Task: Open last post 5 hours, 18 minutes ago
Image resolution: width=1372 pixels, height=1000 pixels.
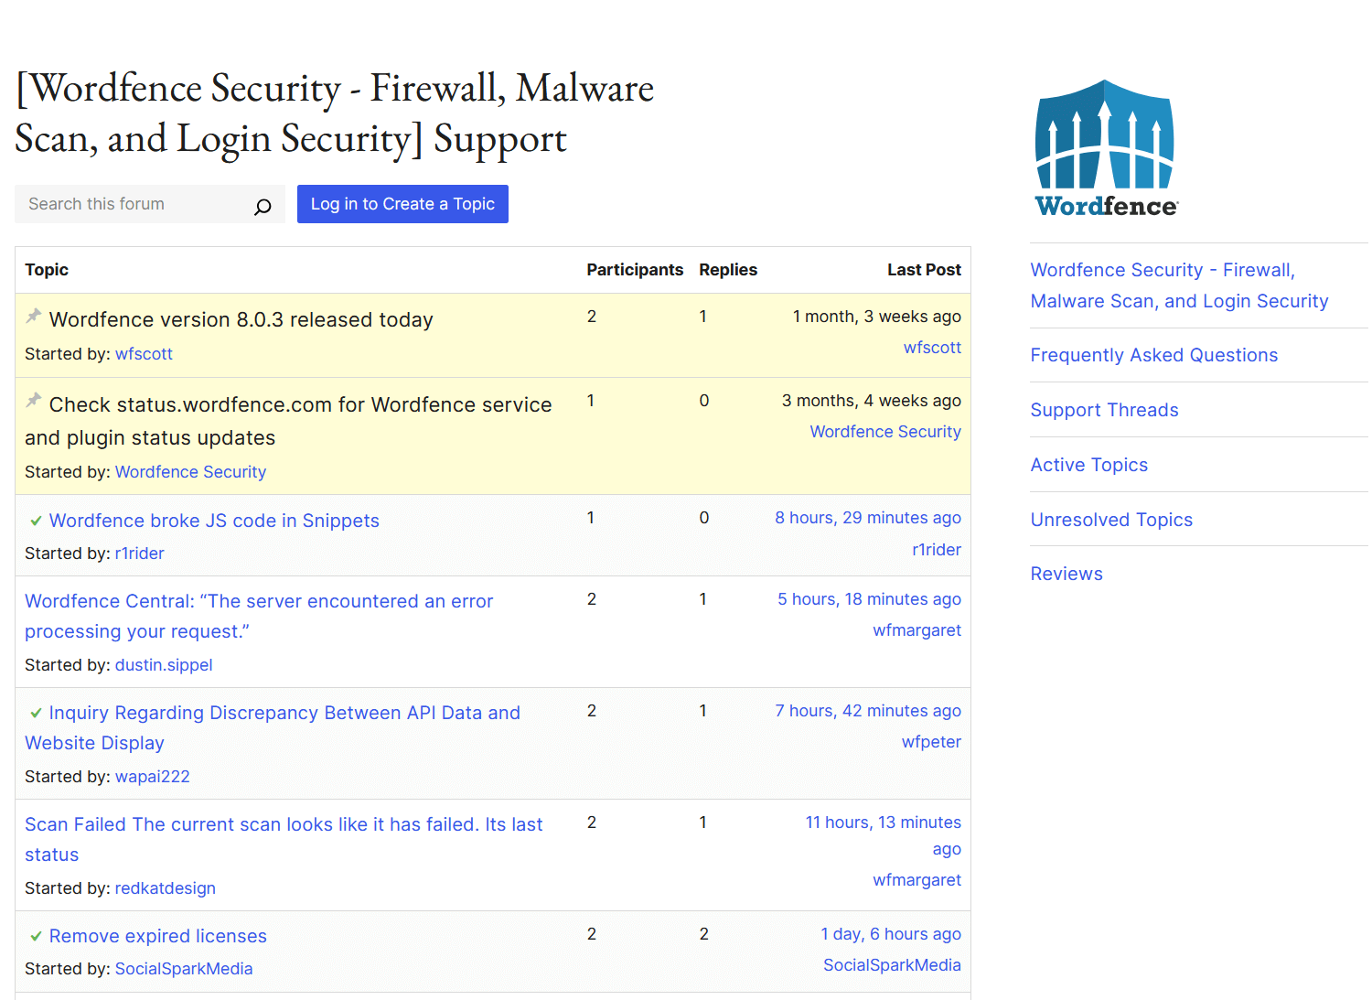Action: (x=869, y=599)
